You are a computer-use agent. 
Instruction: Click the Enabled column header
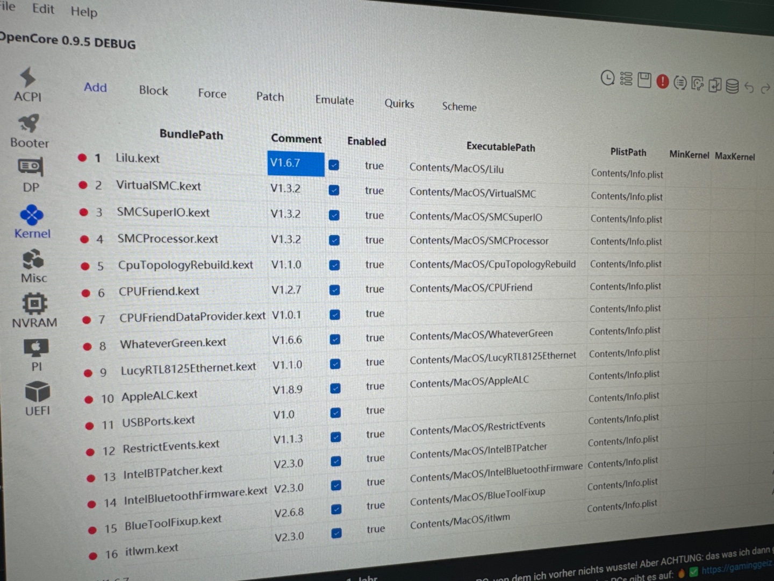coord(367,141)
